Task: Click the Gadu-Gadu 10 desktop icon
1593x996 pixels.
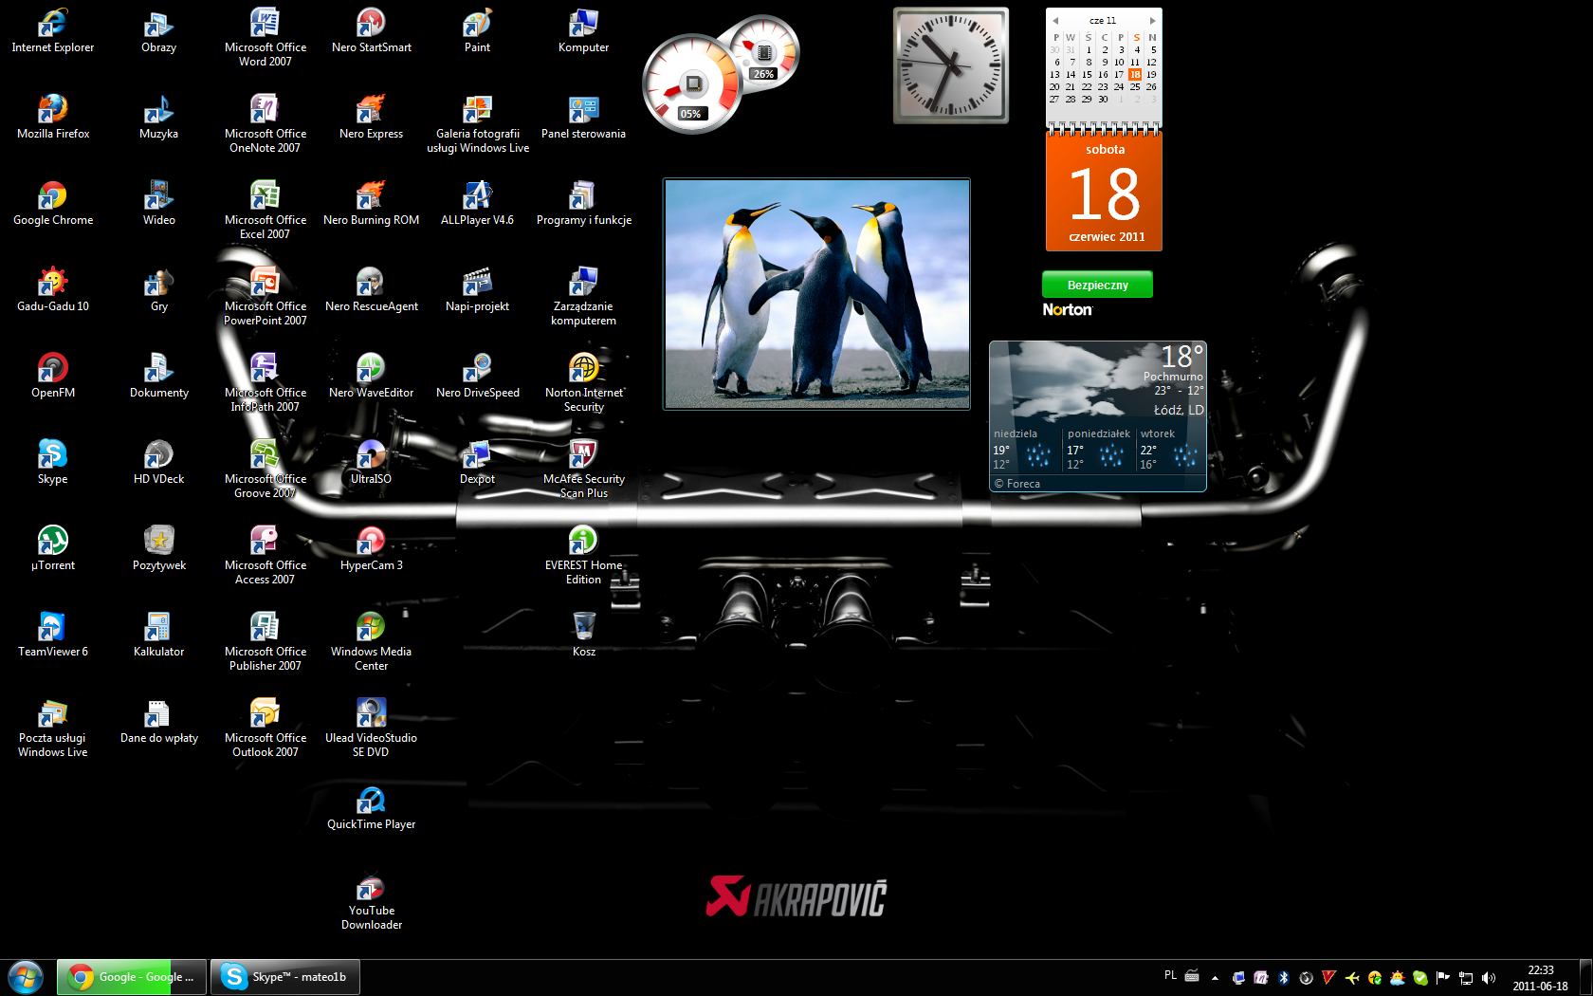Action: [x=53, y=290]
